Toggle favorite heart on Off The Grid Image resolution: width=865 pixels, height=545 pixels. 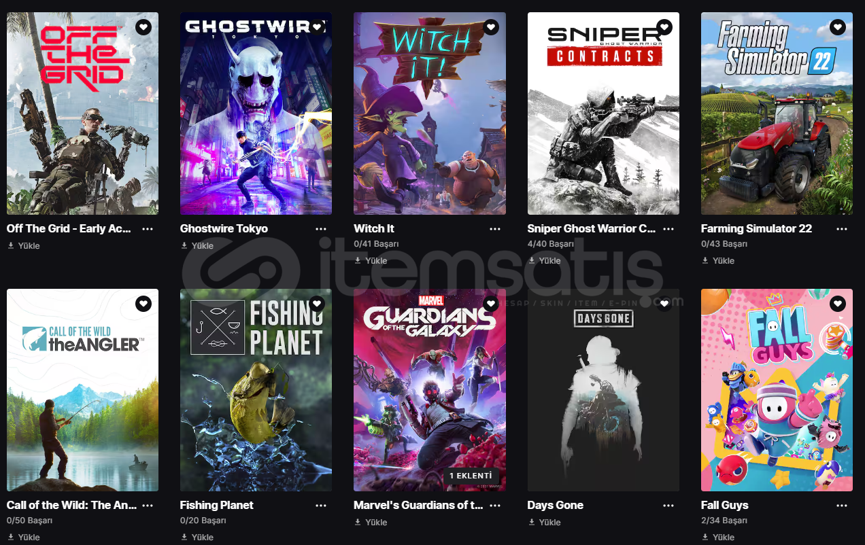(143, 27)
